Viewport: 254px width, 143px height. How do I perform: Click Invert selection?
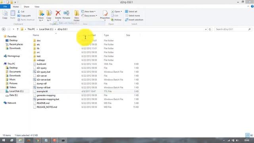tap(134, 19)
